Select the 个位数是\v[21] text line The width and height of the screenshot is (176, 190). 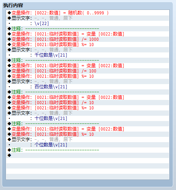click(88, 145)
